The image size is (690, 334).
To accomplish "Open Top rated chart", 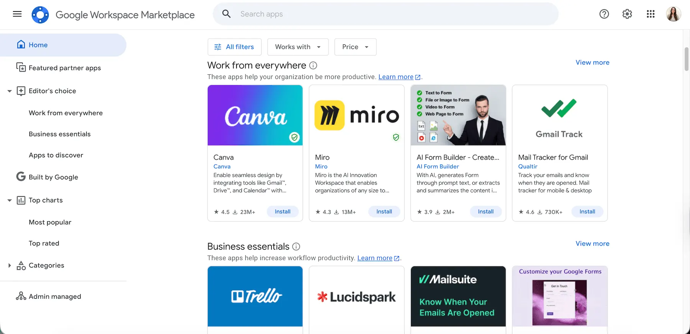I will (44, 243).
